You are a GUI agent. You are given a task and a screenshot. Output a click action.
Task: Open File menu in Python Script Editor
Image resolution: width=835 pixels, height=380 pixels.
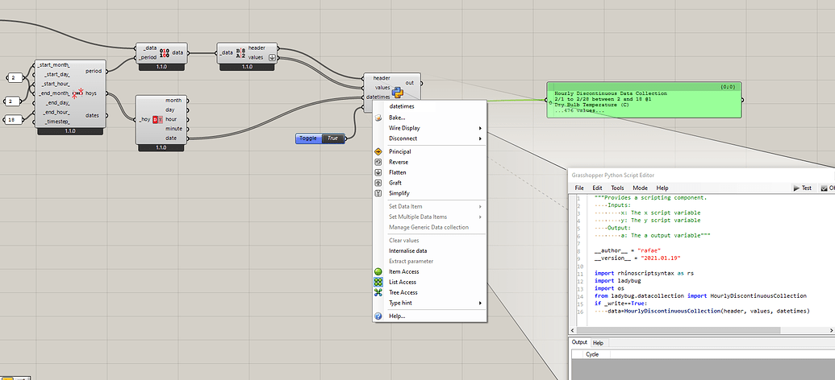[x=579, y=188]
